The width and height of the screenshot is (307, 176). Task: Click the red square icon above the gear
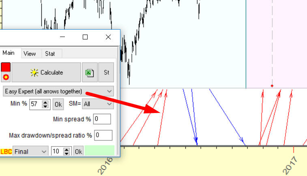[6, 67]
